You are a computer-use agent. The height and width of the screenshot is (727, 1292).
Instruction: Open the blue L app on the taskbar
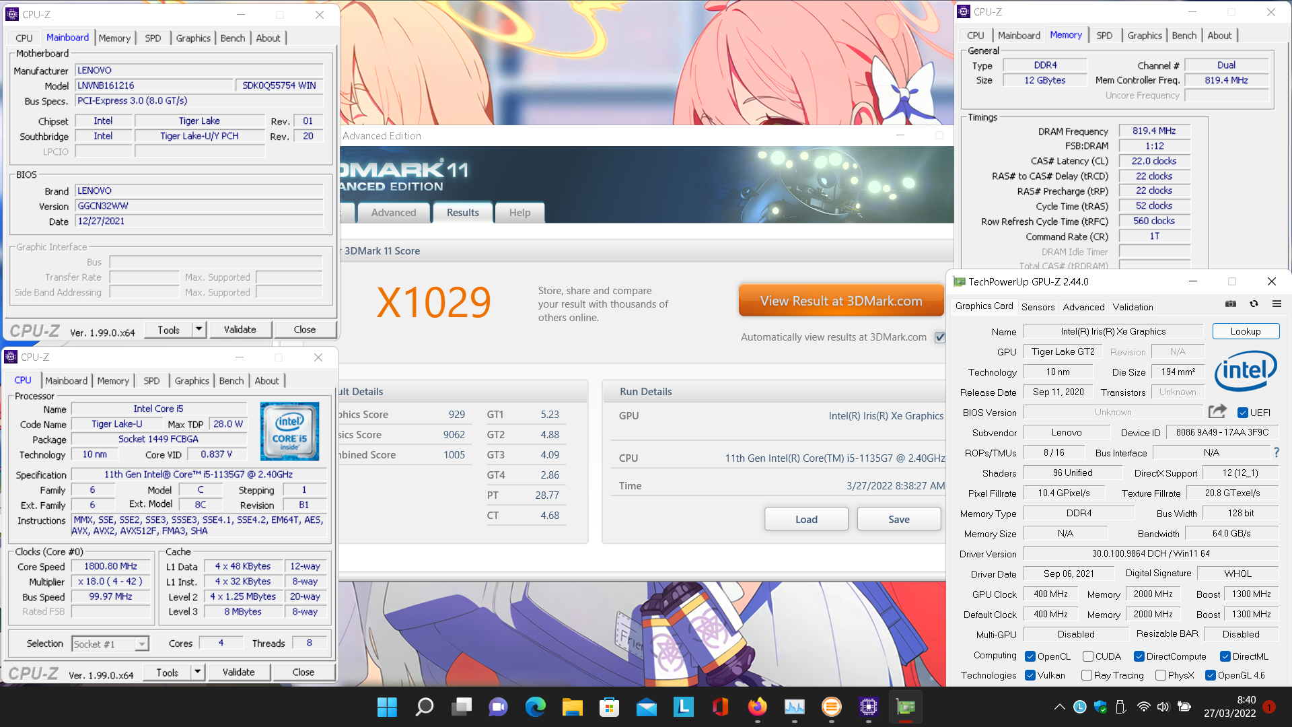pyautogui.click(x=684, y=707)
